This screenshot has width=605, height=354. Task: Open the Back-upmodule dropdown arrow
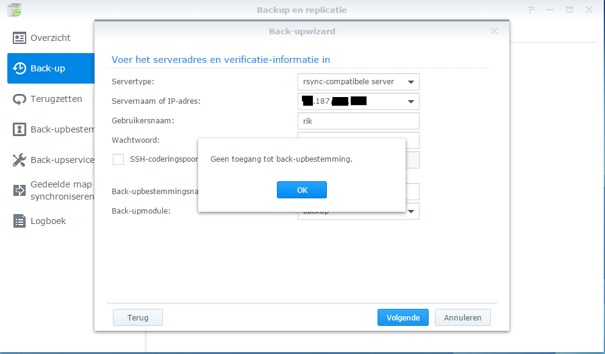(411, 211)
